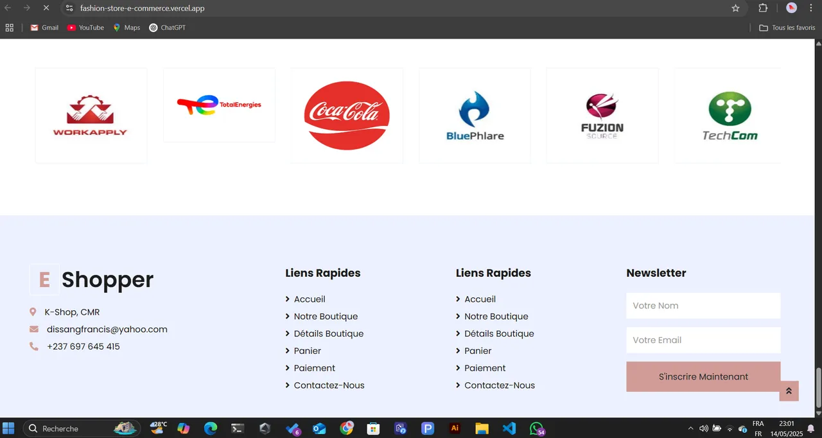This screenshot has height=438, width=822.
Task: Open Copilot from the taskbar
Action: 184,428
